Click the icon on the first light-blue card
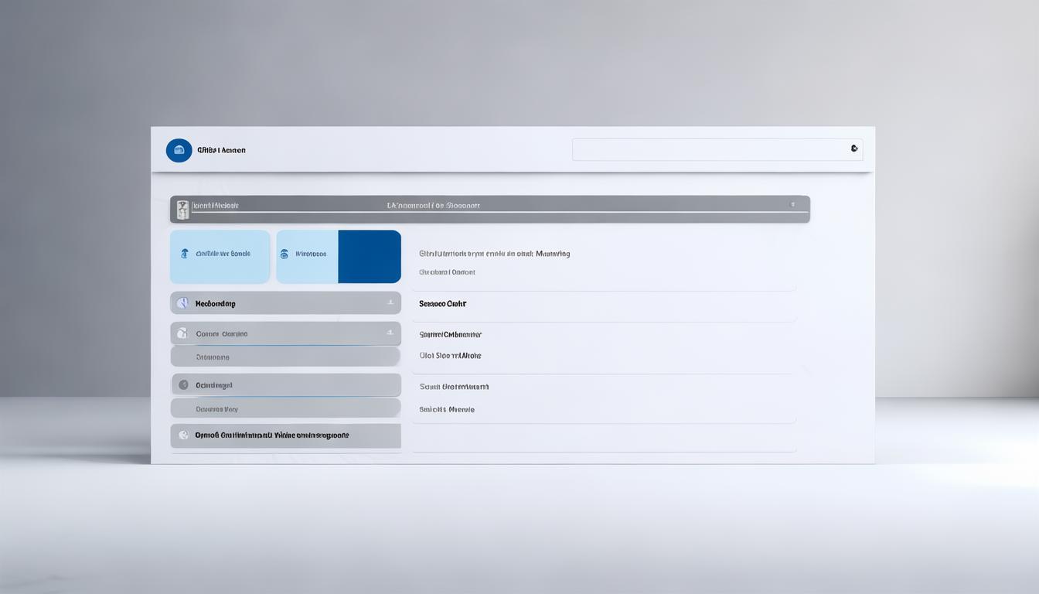 184,254
